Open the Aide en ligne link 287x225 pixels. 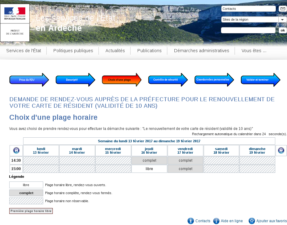232,221
